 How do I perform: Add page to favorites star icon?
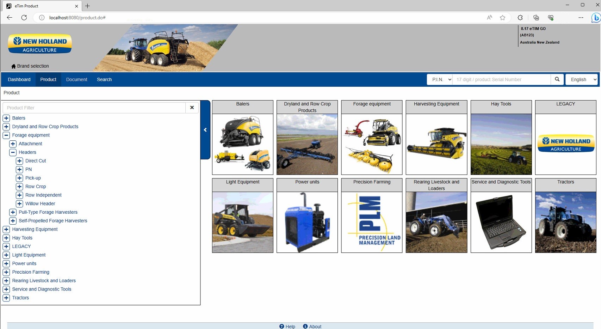tap(502, 18)
